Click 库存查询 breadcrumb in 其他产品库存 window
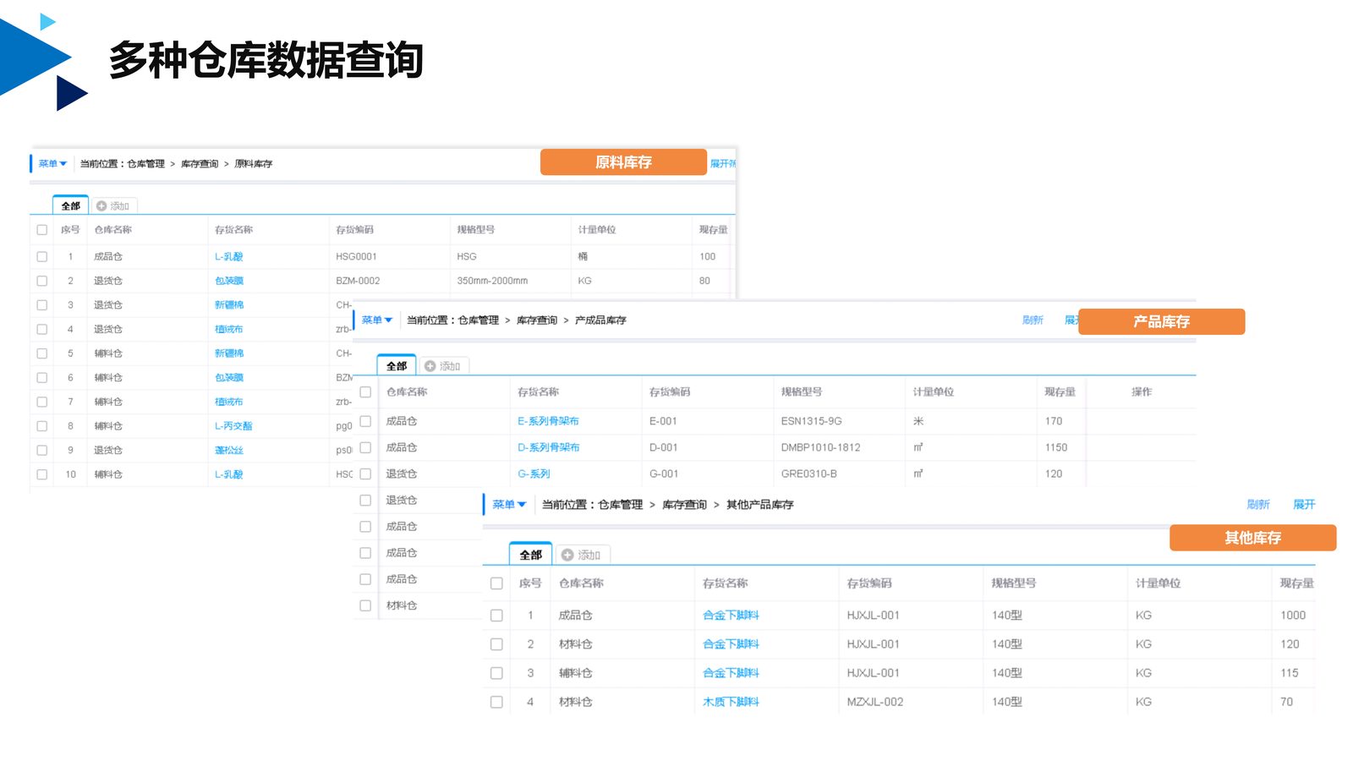The image size is (1353, 761). click(684, 505)
